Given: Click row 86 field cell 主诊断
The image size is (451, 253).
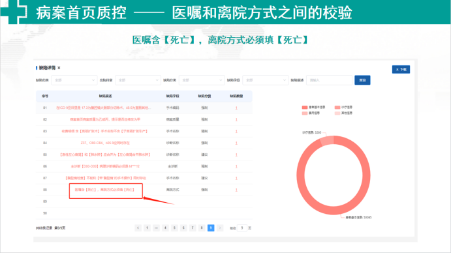Looking at the screenshot, I should click(172, 166).
